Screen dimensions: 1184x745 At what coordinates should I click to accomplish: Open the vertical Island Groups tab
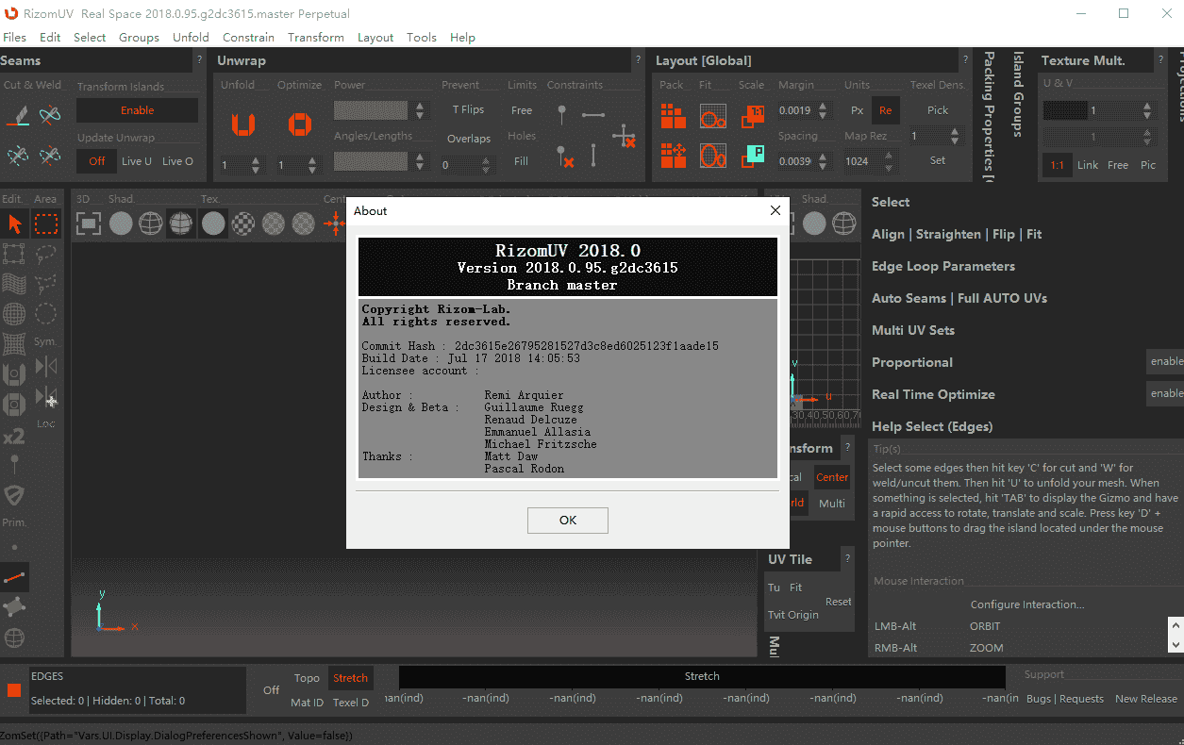coord(1018,94)
